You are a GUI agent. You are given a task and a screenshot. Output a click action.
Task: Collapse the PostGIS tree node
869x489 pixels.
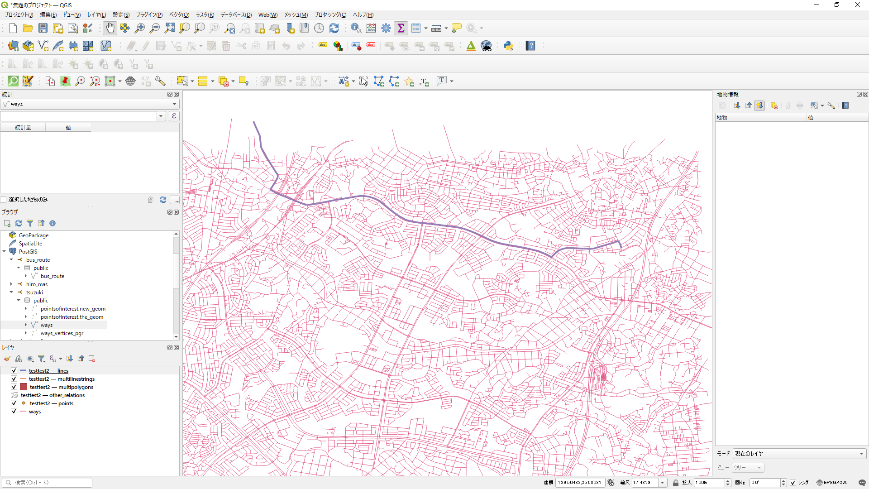4,252
